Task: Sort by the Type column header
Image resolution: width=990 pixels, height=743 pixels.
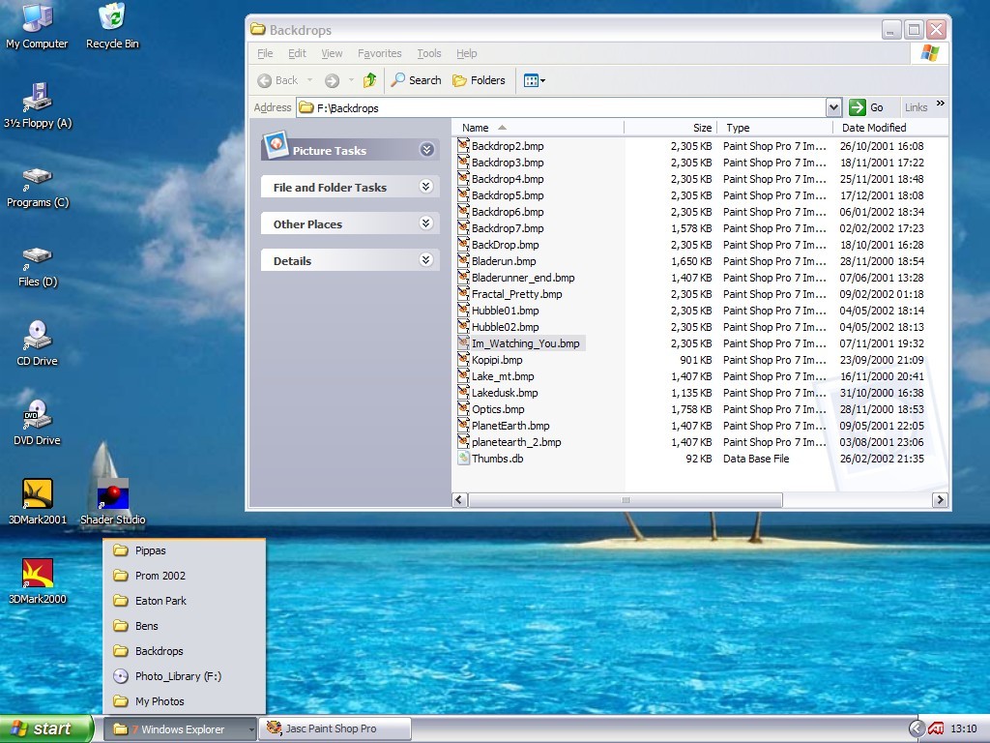Action: pos(774,128)
